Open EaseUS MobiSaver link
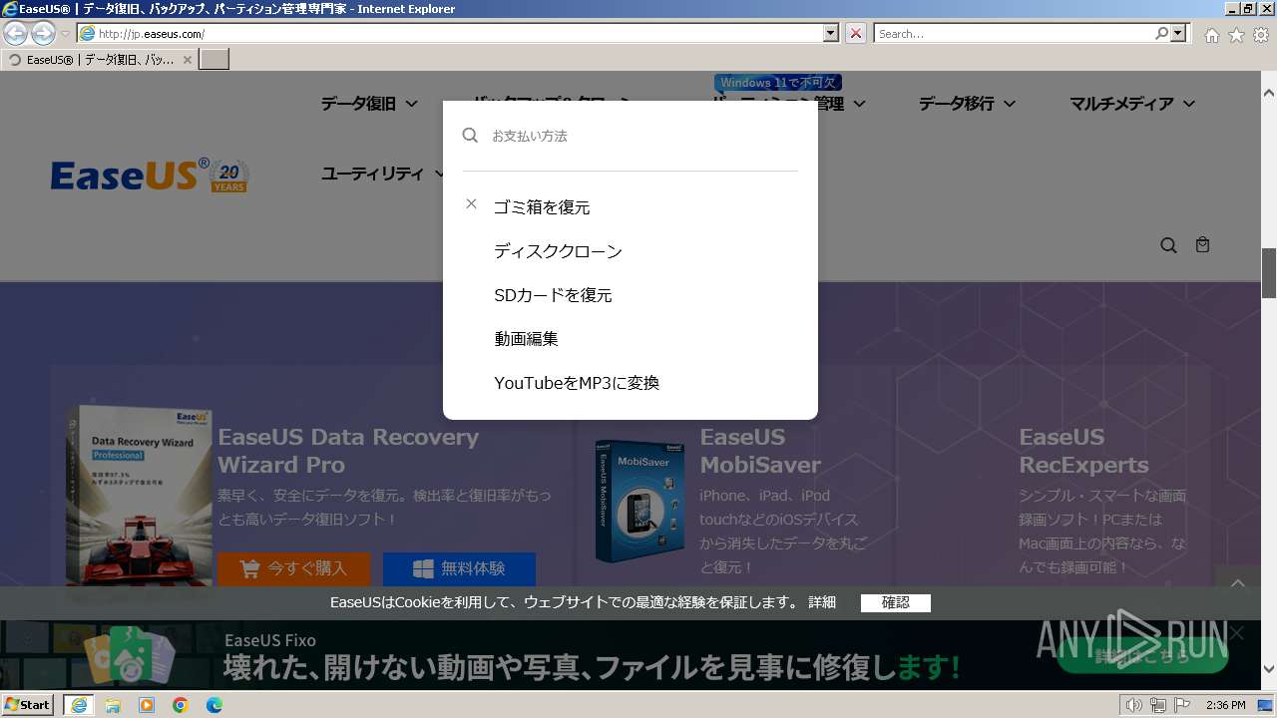Image resolution: width=1277 pixels, height=718 pixels. [x=760, y=451]
